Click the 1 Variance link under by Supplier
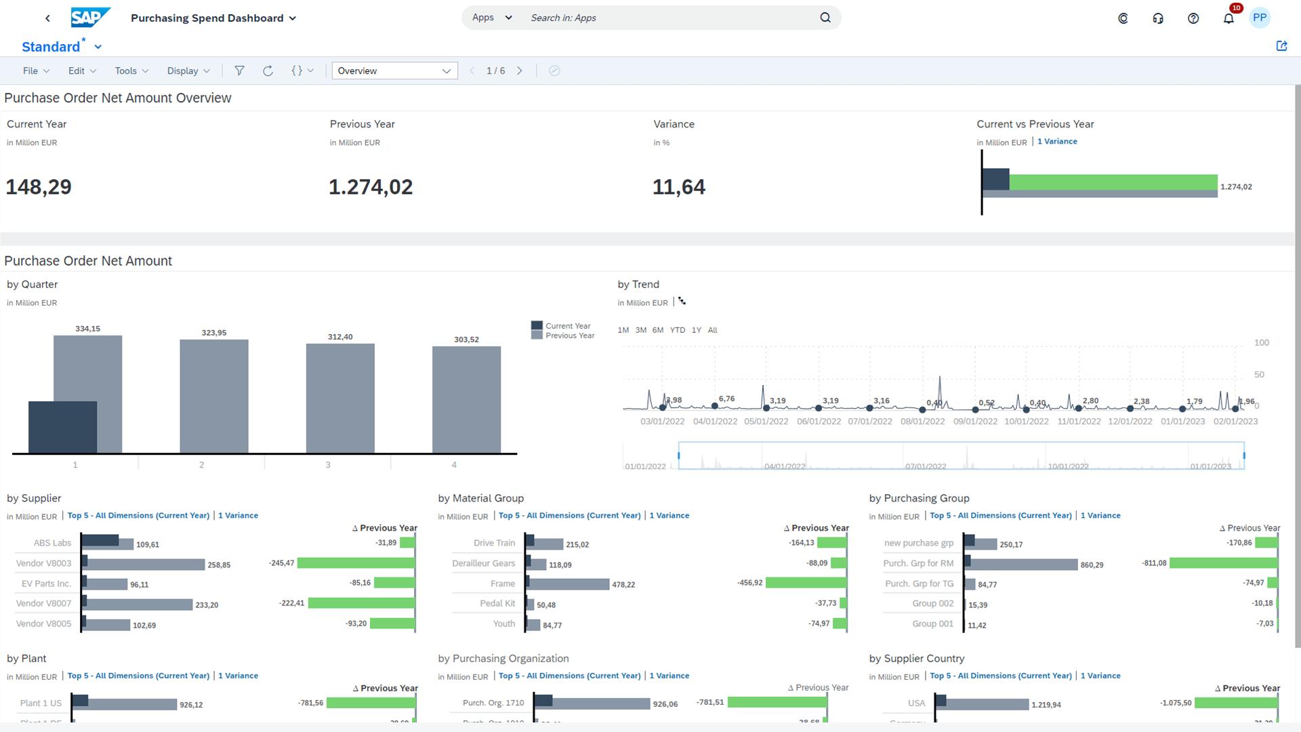This screenshot has width=1301, height=732. [238, 515]
